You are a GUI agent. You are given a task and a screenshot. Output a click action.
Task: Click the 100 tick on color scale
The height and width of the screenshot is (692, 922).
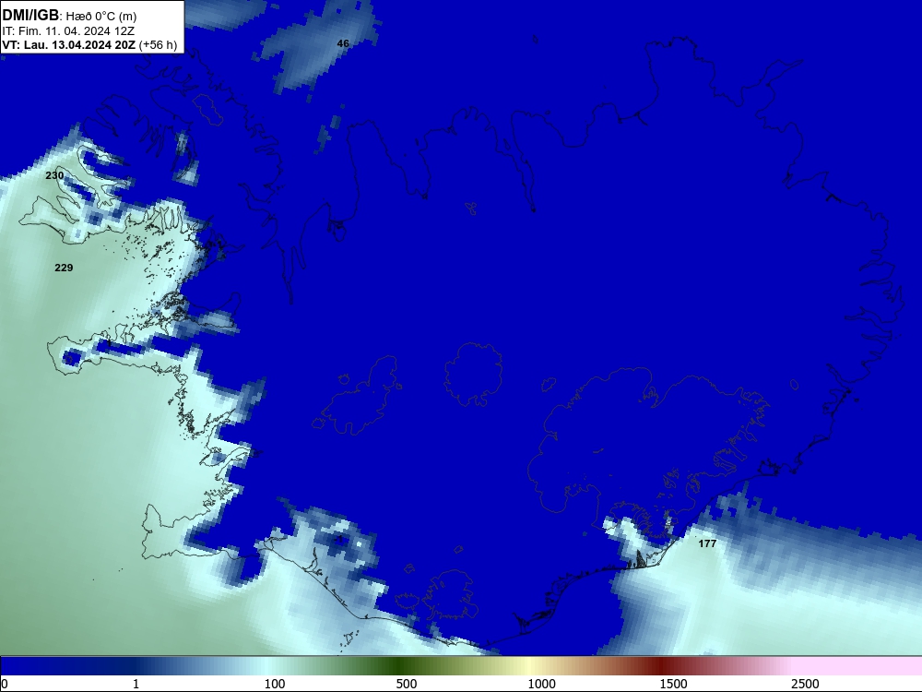pyautogui.click(x=275, y=684)
